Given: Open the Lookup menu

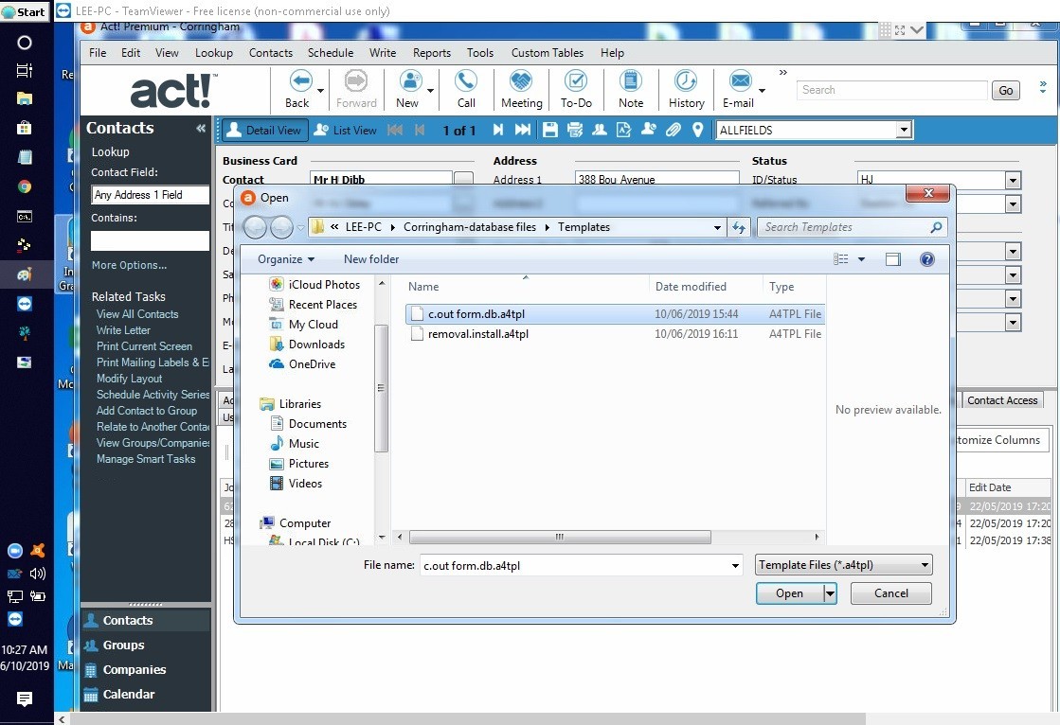Looking at the screenshot, I should tap(214, 53).
